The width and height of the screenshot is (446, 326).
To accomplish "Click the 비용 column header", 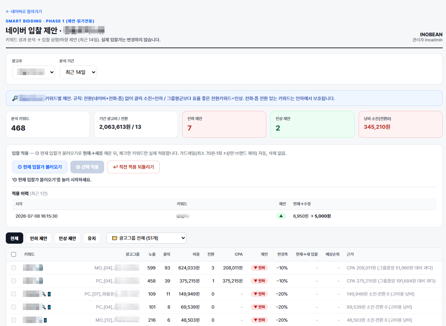I will click(196, 255).
